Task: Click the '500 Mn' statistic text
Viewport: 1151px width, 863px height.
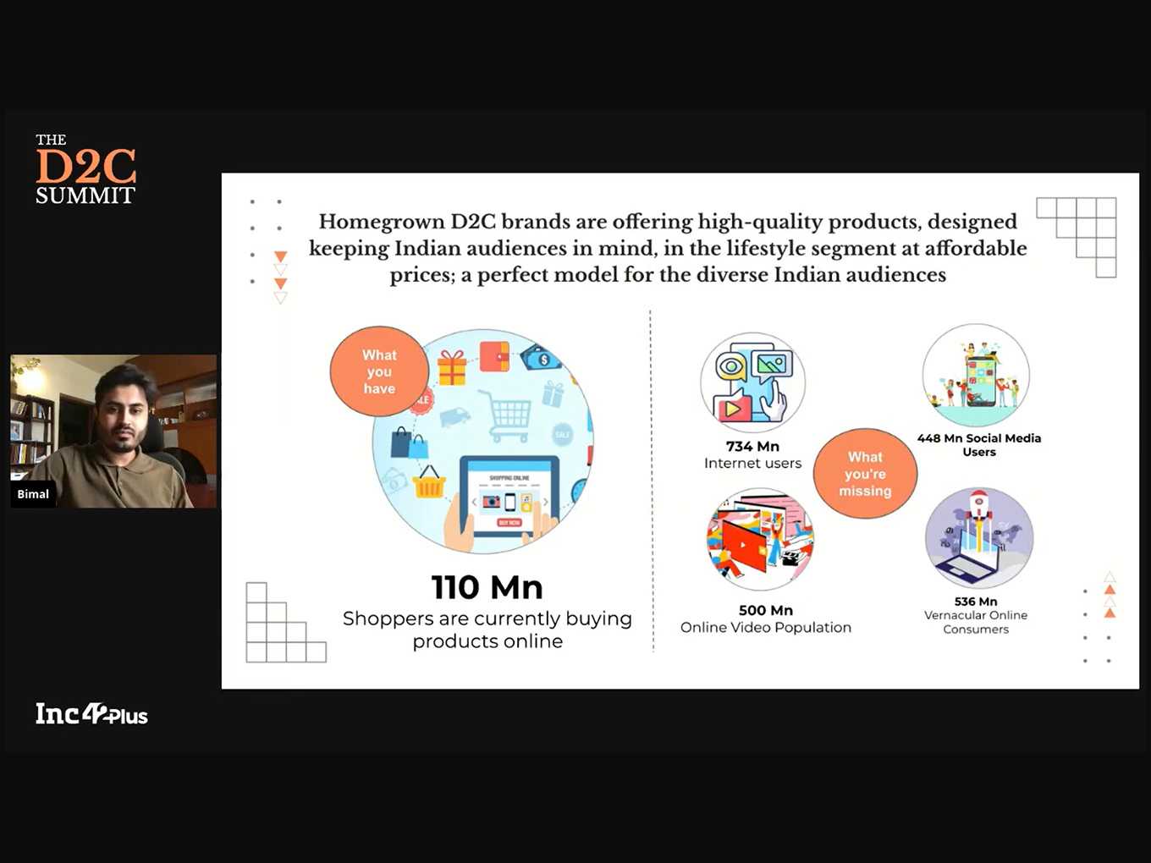Action: click(x=765, y=610)
